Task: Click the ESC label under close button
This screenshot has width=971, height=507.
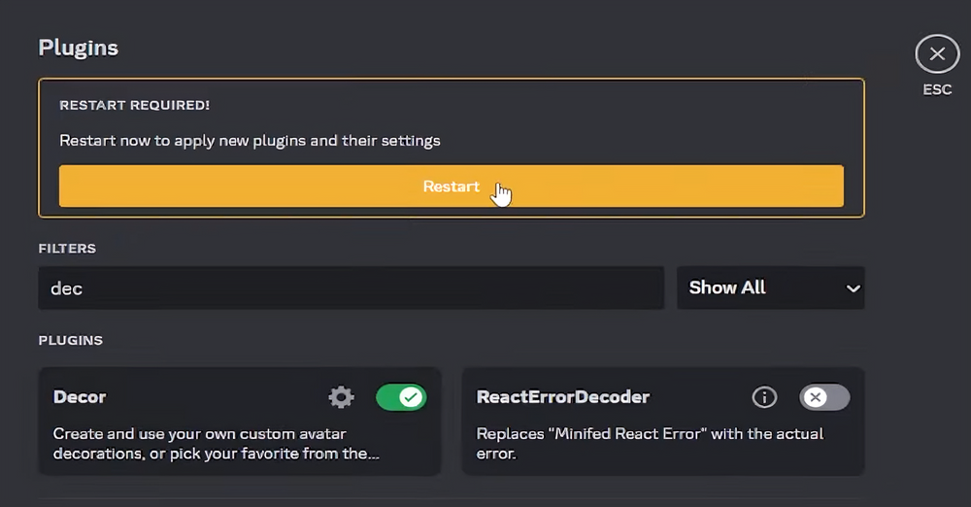Action: pos(937,90)
